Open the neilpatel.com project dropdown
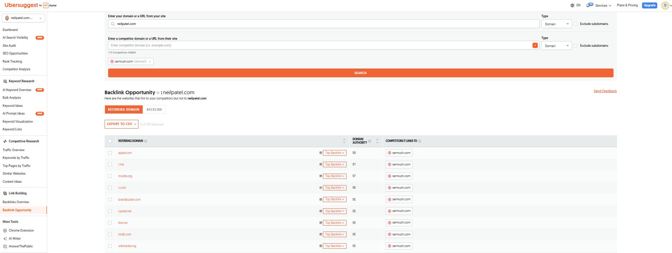 point(24,18)
